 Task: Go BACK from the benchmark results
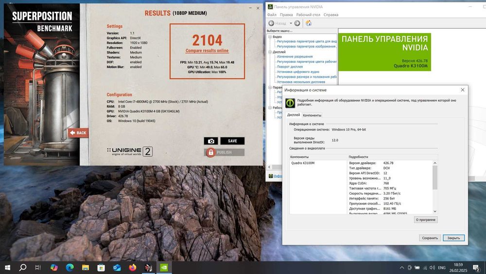point(78,133)
